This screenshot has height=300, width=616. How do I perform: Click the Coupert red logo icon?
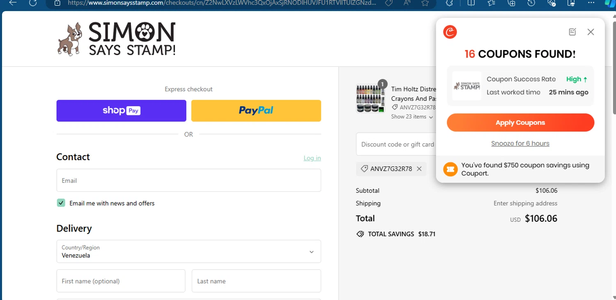[x=450, y=32]
